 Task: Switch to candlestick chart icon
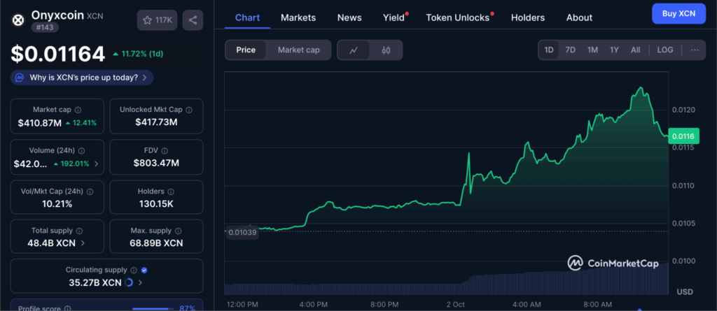386,50
